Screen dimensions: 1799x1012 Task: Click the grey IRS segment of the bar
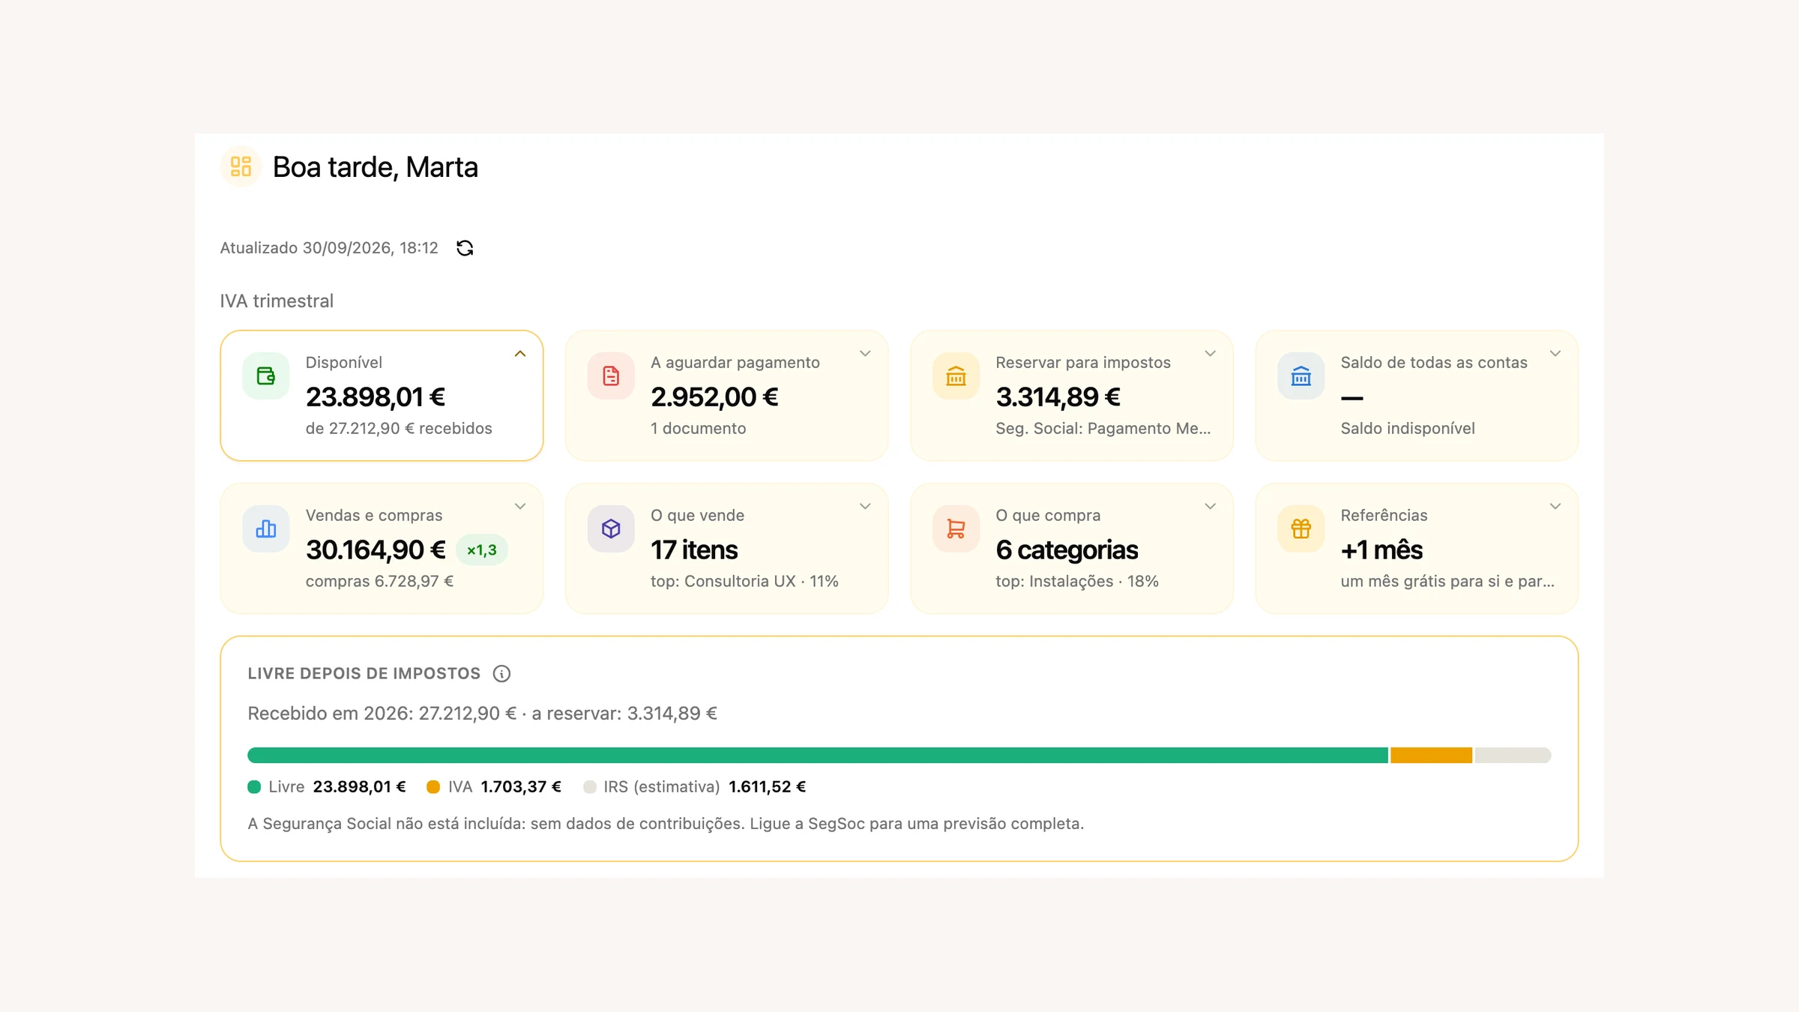click(x=1513, y=755)
